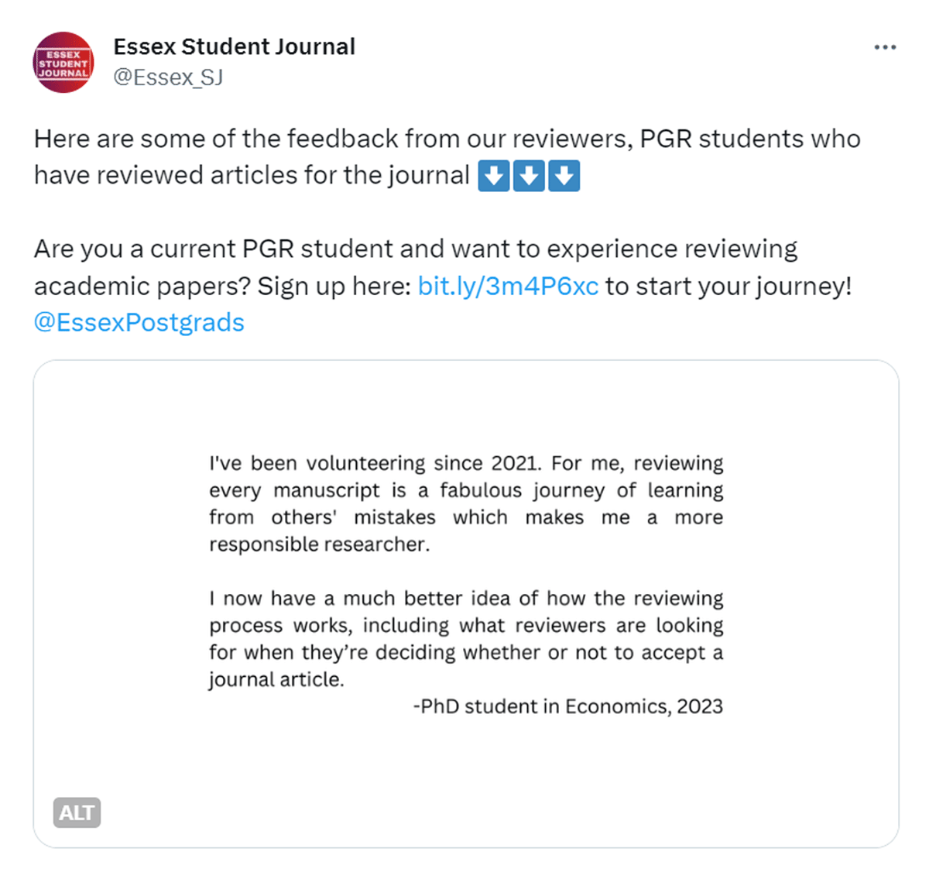The width and height of the screenshot is (929, 879).
Task: Click the middle down-arrow emoji
Action: coord(529,176)
